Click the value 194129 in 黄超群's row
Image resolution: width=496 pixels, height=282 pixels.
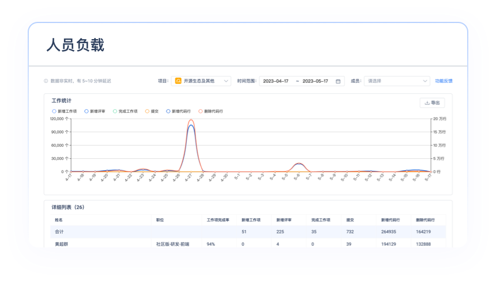click(x=389, y=244)
